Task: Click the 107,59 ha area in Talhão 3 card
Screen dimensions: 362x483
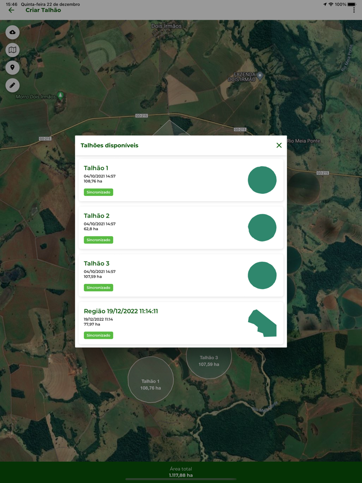Action: [93, 277]
